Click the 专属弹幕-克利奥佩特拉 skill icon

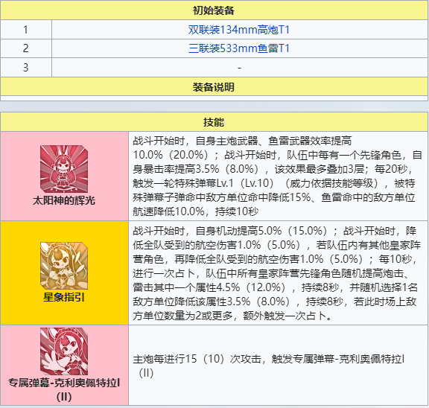[x=64, y=351]
